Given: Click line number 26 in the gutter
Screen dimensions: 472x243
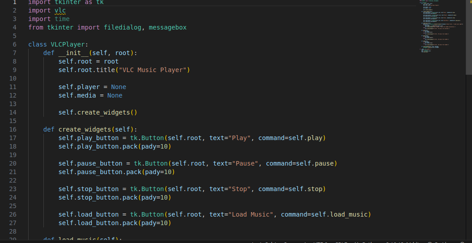Looking at the screenshot, I should (13, 214).
